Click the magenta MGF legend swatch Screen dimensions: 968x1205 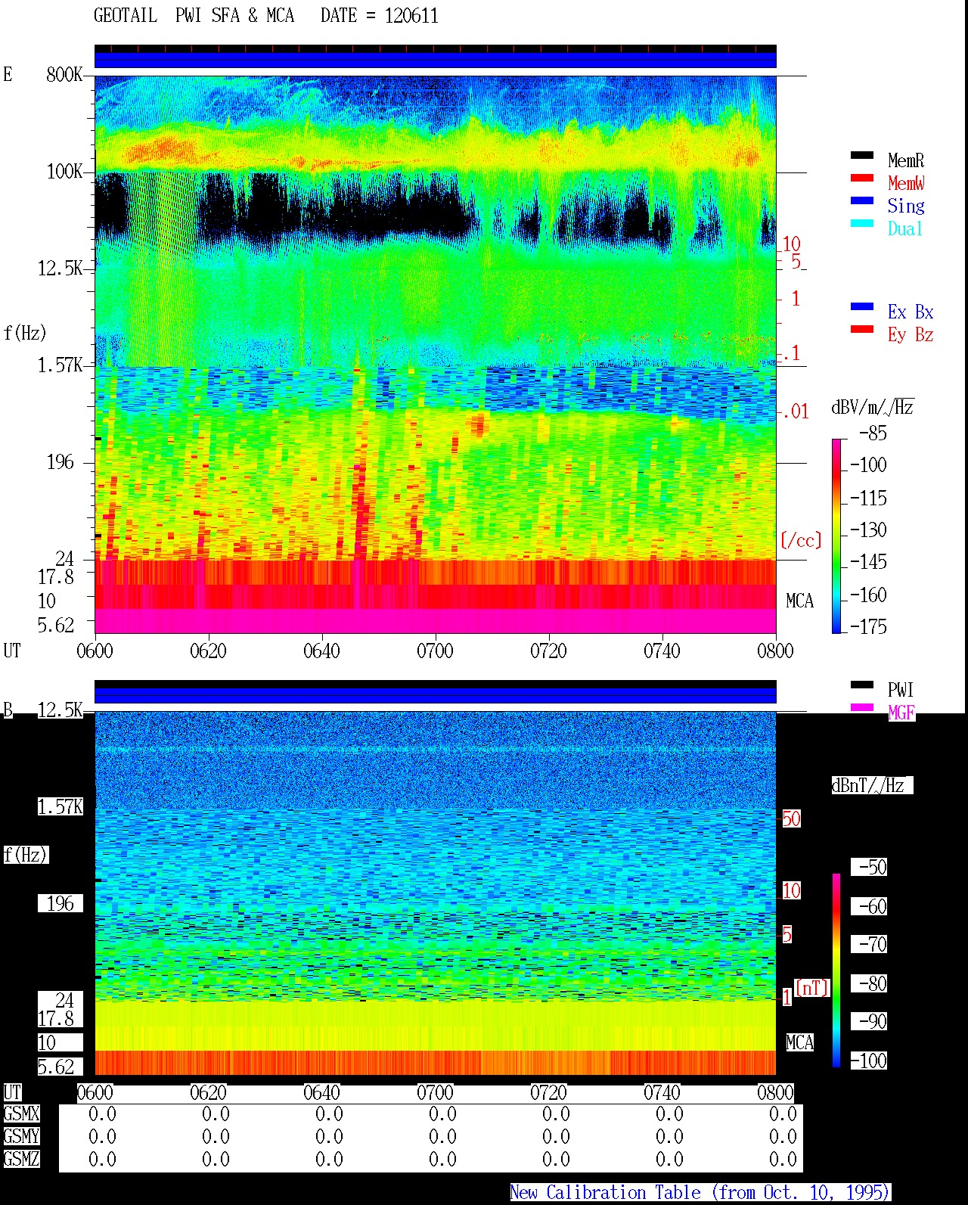point(862,708)
